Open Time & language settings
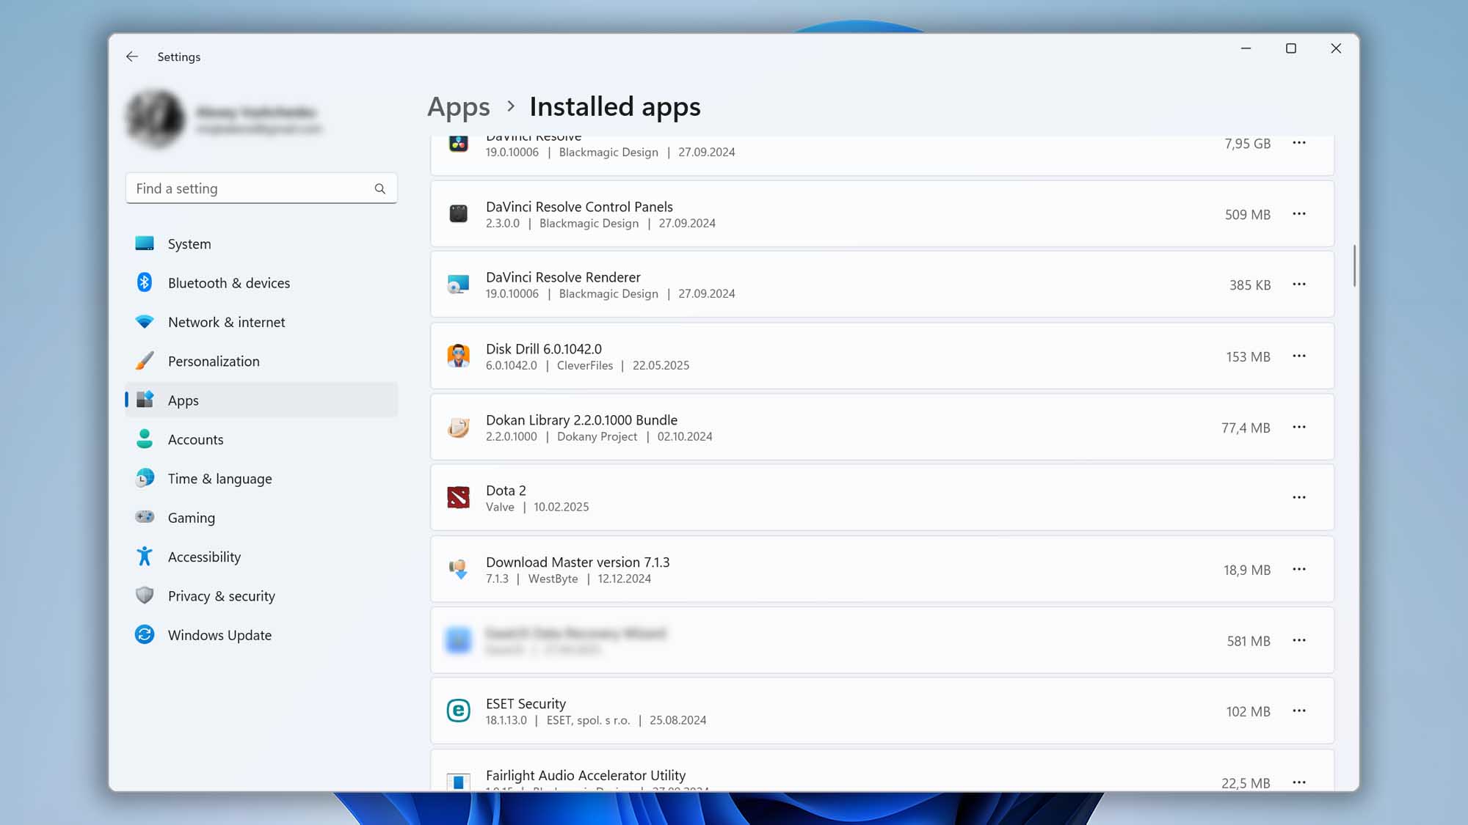Viewport: 1468px width, 825px height. [x=261, y=478]
